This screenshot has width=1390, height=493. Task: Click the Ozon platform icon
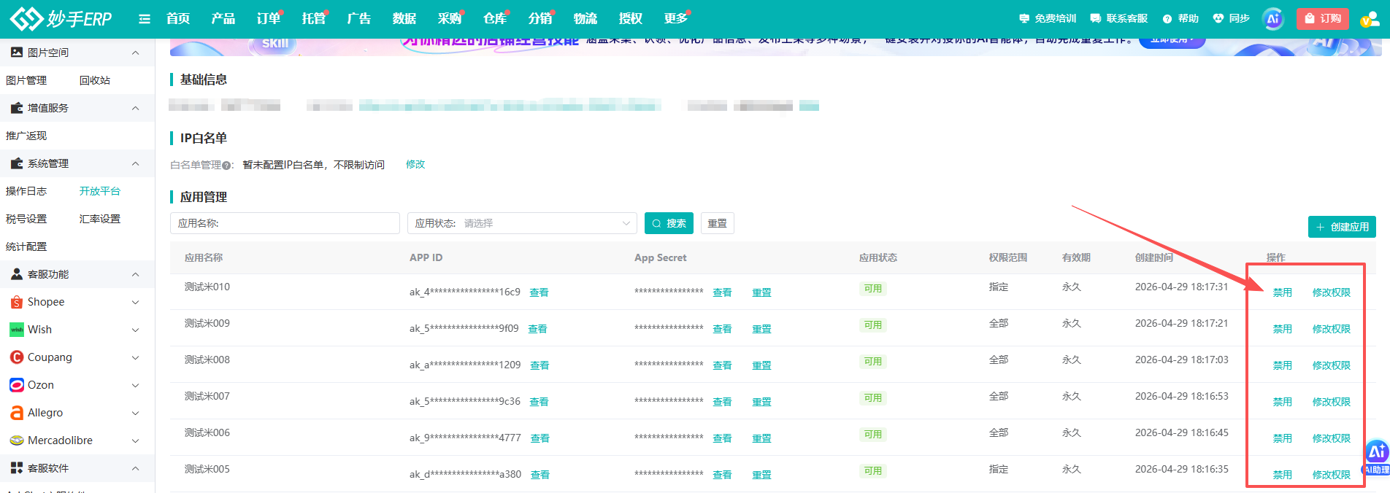[16, 385]
